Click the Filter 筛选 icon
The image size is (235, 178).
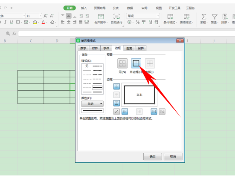point(215,17)
